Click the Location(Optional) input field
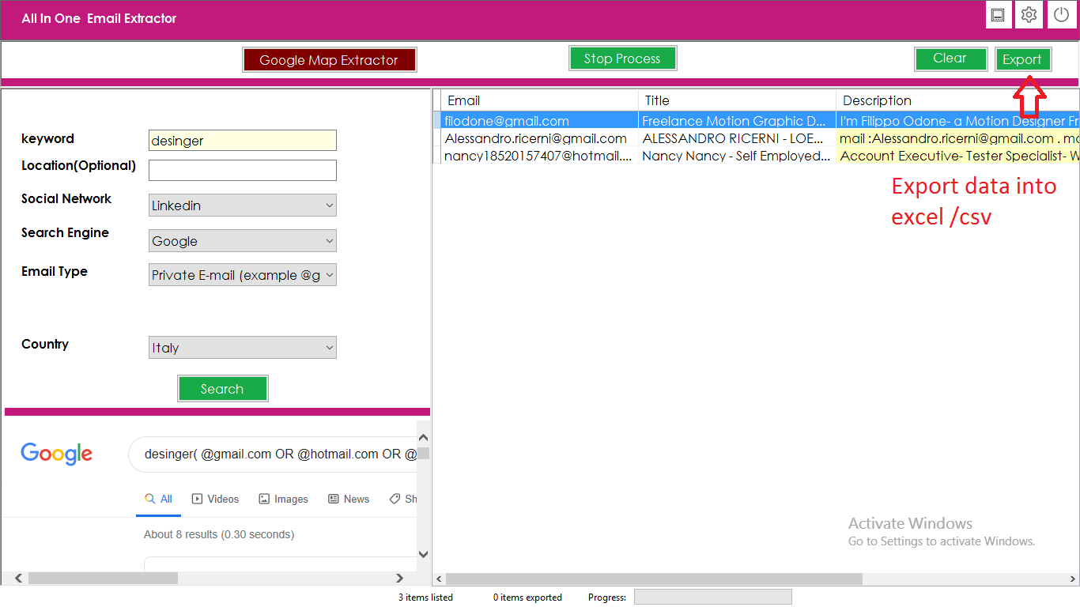Viewport: 1080px width, 607px height. [x=243, y=170]
